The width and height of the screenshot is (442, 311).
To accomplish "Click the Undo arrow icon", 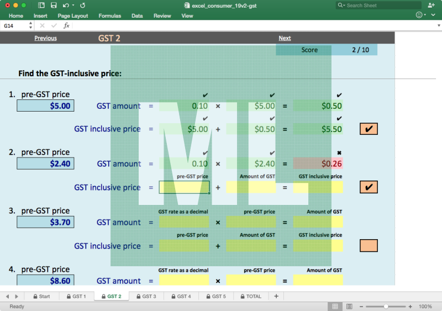I will [65, 5].
